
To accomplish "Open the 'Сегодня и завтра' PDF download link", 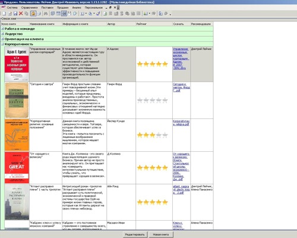I will [181, 87].
